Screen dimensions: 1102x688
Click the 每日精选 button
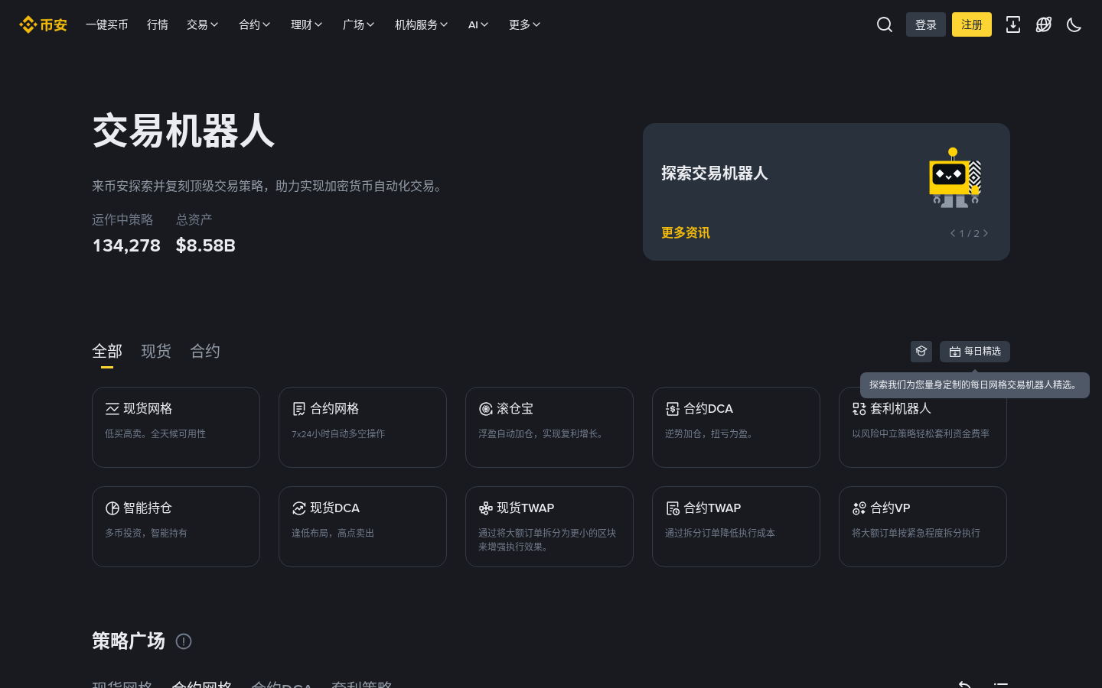tap(975, 352)
